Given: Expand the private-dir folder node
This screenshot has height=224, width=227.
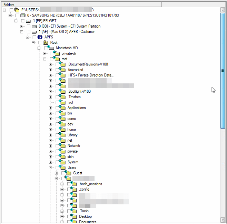Looking at the screenshot, I should click(45, 54).
